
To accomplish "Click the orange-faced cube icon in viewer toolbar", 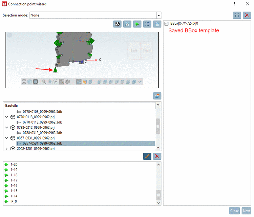I will click(85, 82).
